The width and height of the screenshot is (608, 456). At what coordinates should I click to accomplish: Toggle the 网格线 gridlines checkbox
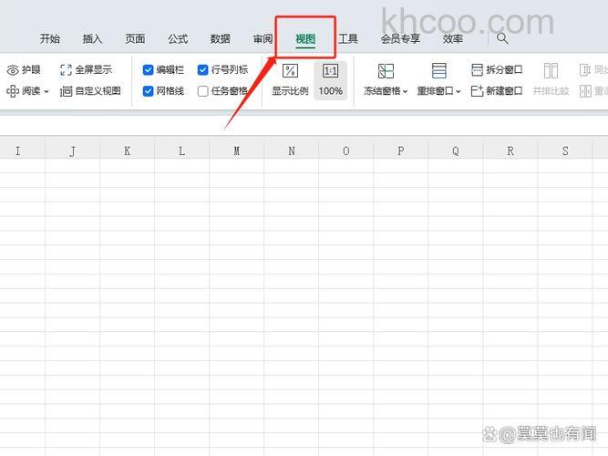148,91
